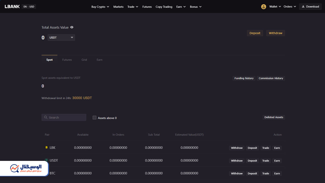325x183 pixels.
Task: Deposit in the BTC row
Action: (x=252, y=174)
